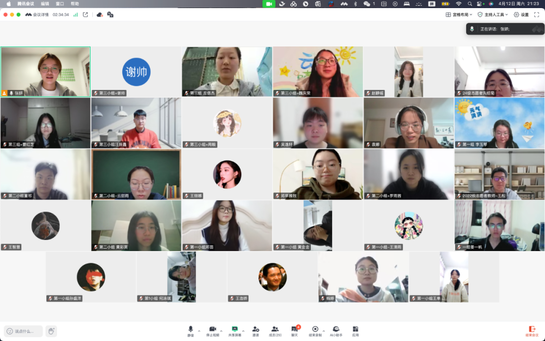The height and width of the screenshot is (341, 545).
Task: Open the 成员(29) members list
Action: 275,331
